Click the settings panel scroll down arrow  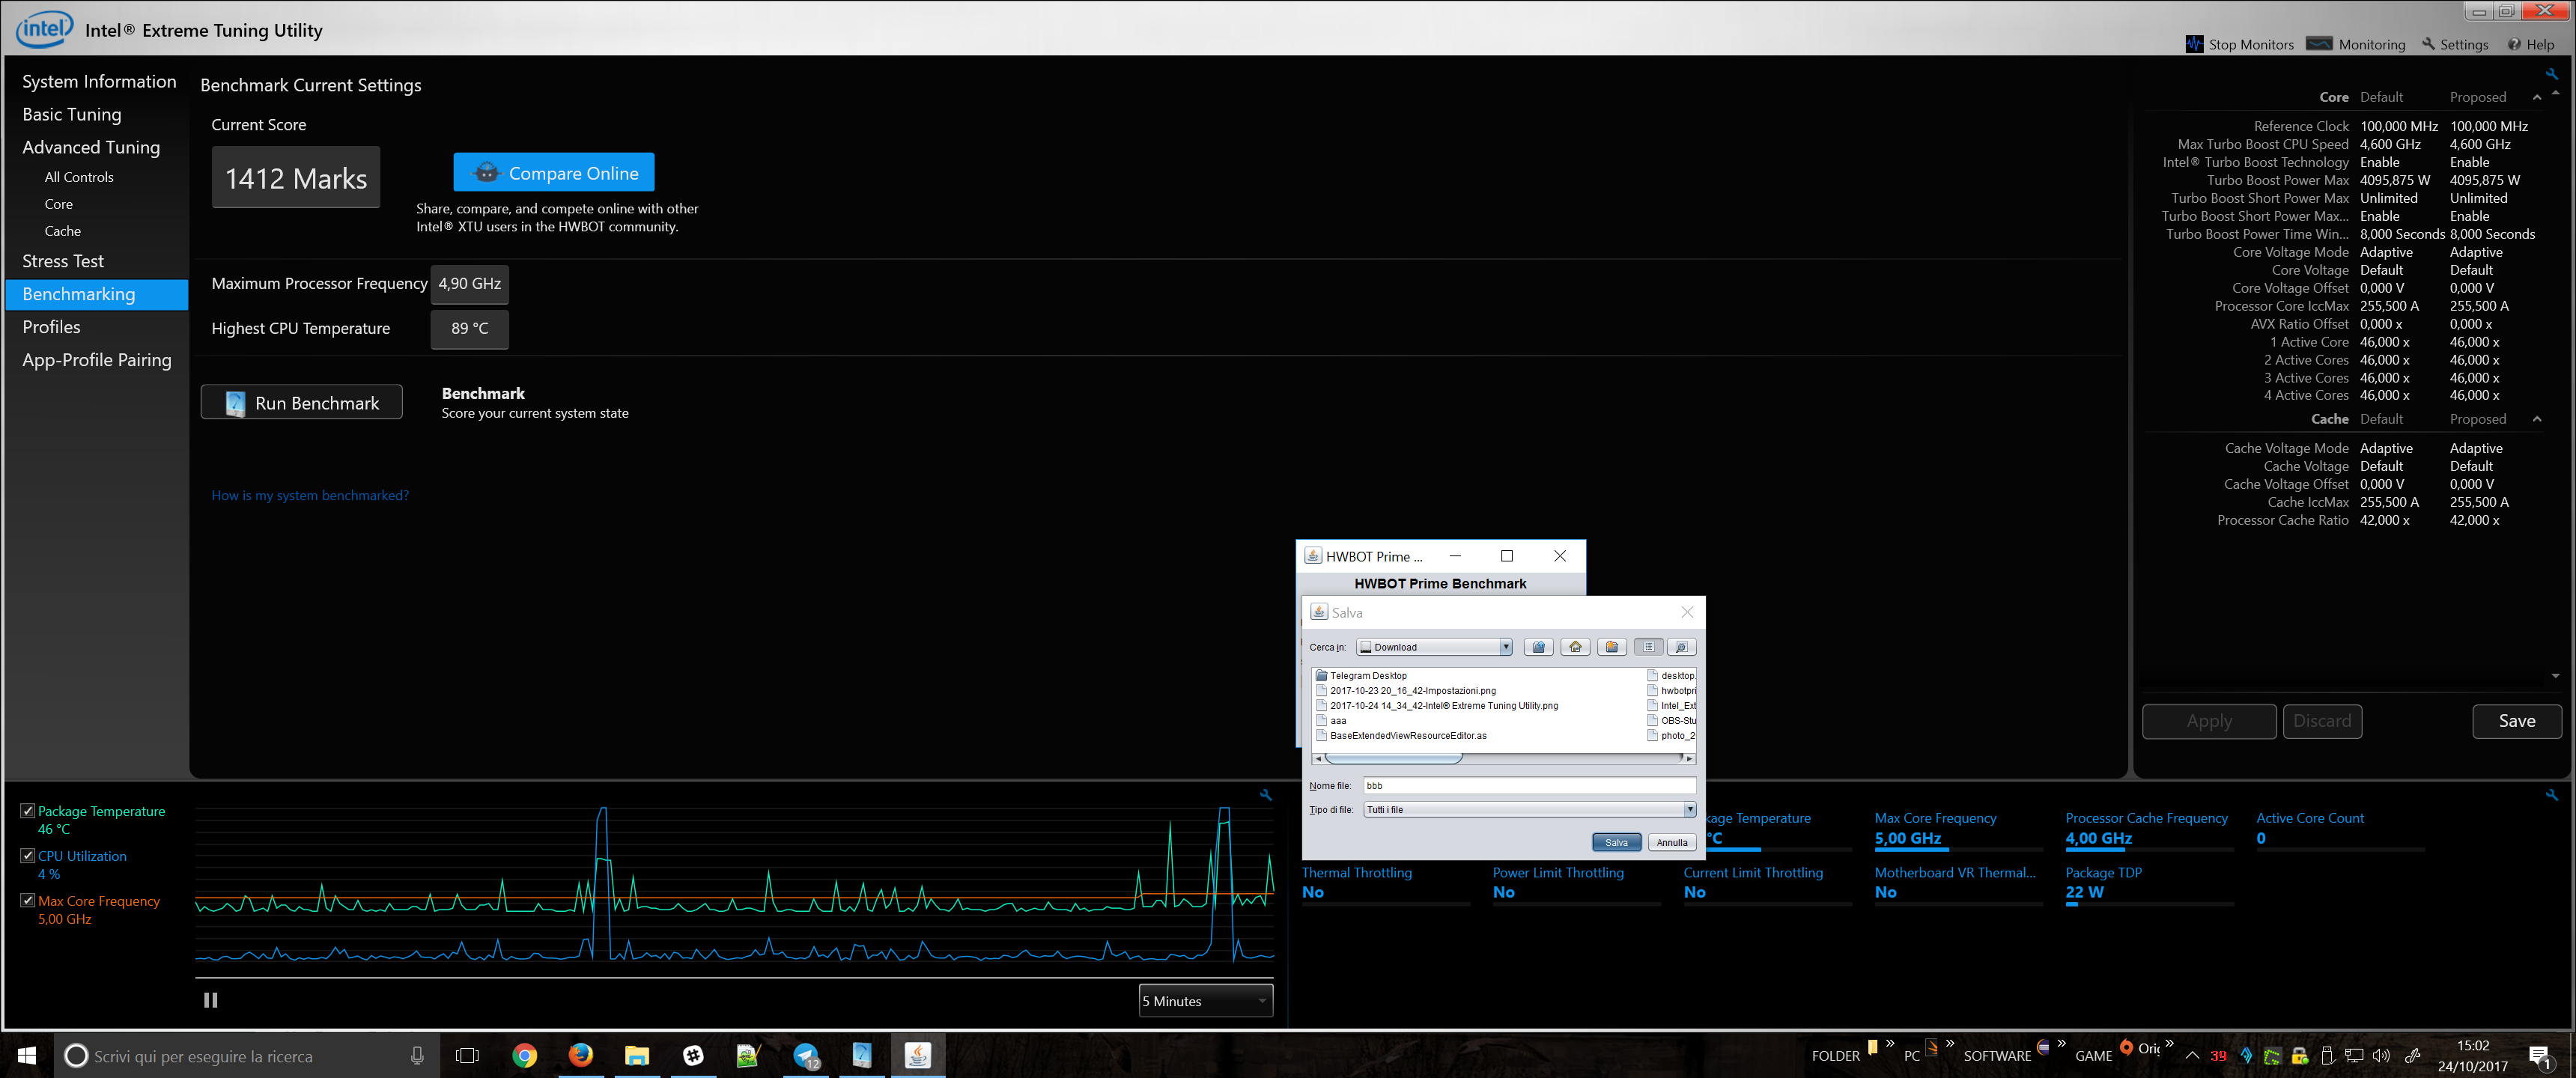click(2555, 677)
